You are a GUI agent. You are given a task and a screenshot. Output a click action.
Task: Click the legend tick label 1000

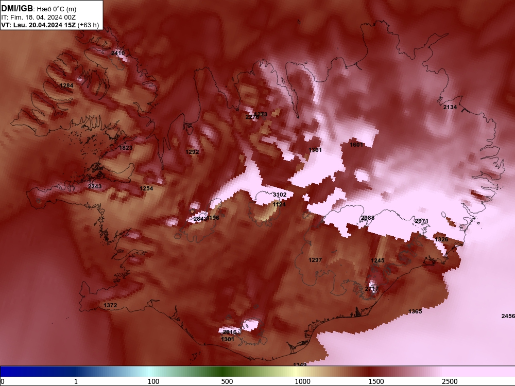pos(302,381)
